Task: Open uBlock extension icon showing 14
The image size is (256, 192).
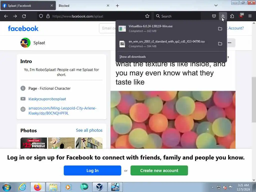Action: click(241, 16)
